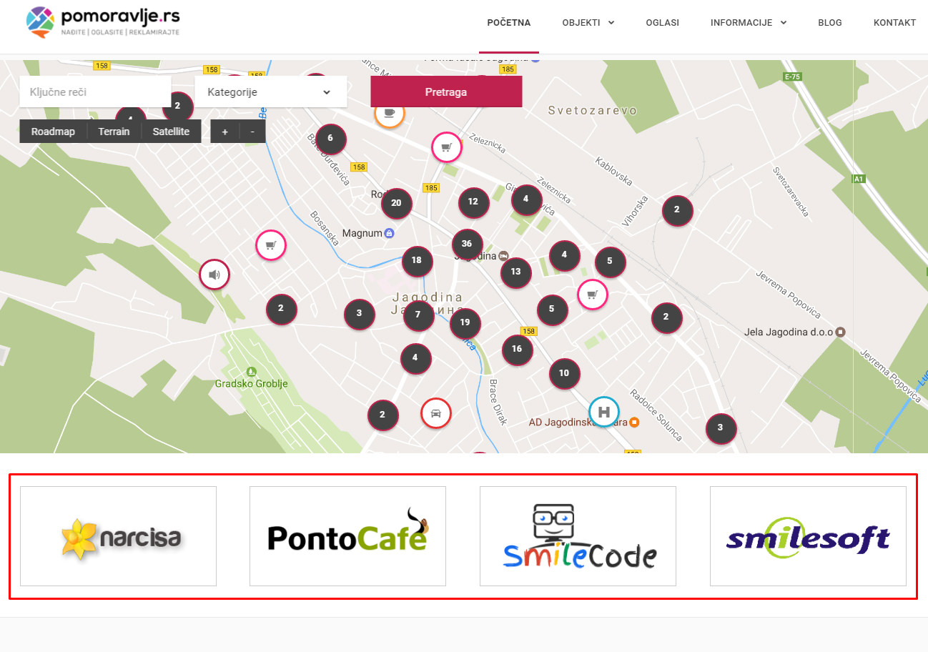Click the Magnum shop pin on map
Viewport: 928px width, 652px height.
coord(389,233)
